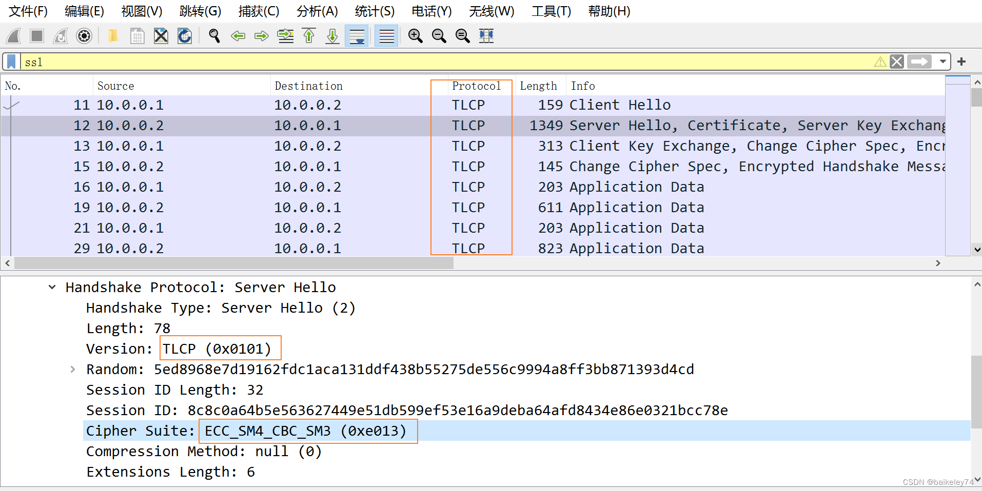Find a packet with magnifier icon
982x491 pixels.
pos(214,36)
